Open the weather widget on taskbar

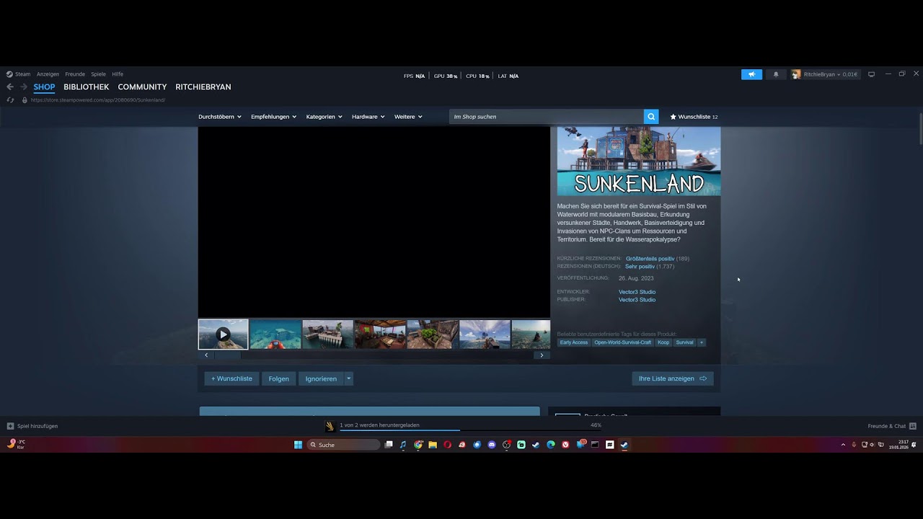pyautogui.click(x=17, y=444)
